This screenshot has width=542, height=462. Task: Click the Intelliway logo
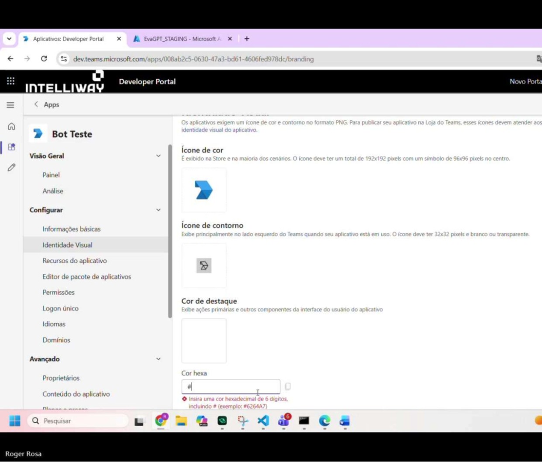coord(65,82)
